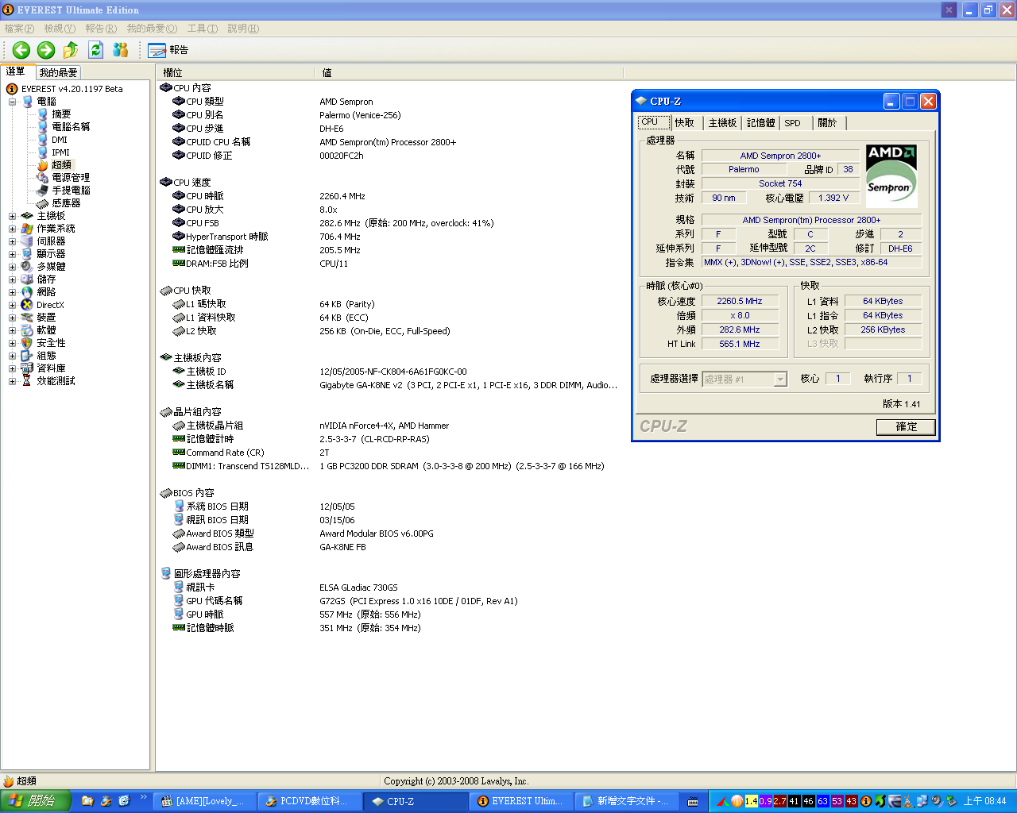Screen dimensions: 1017x813
Task: Click the 確定 button in CPU-Z
Action: click(906, 427)
